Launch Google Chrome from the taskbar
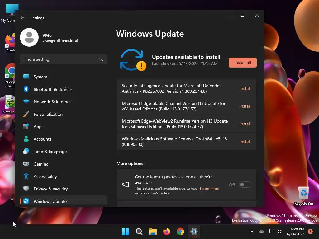The width and height of the screenshot is (319, 239). click(180, 232)
